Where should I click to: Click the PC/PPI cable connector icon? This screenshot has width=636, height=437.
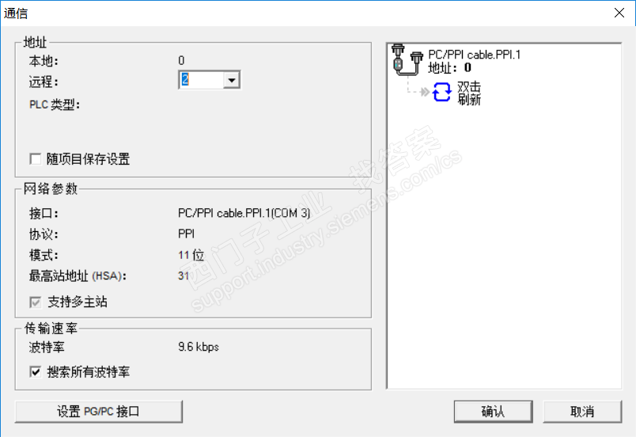[407, 59]
